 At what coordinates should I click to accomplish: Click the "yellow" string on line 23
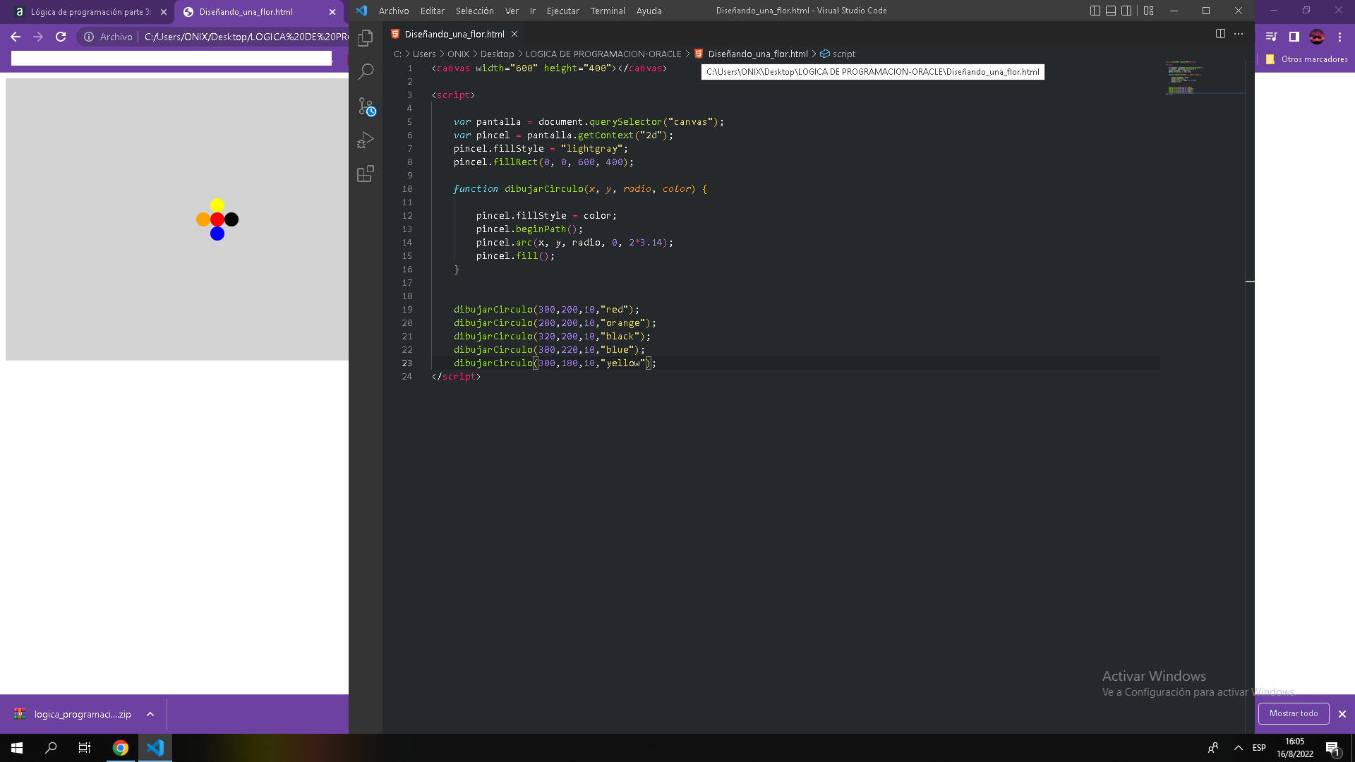[x=623, y=363]
